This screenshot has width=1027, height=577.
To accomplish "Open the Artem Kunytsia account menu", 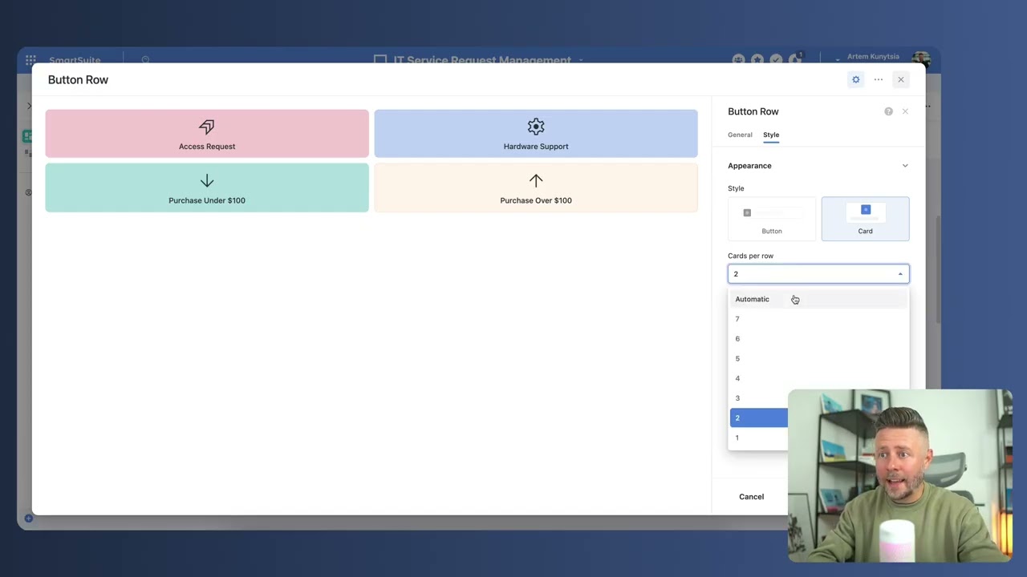I will (x=873, y=57).
